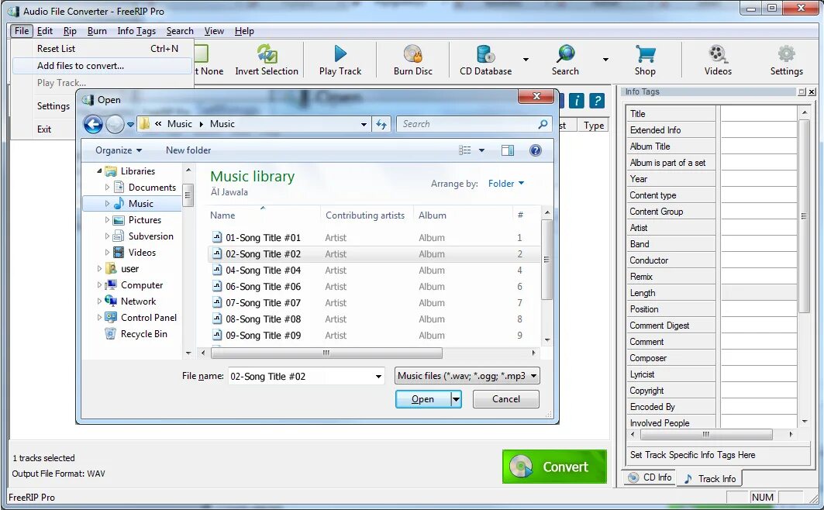Click the Open split-button arrow
Viewport: 824px width, 510px height.
(456, 399)
